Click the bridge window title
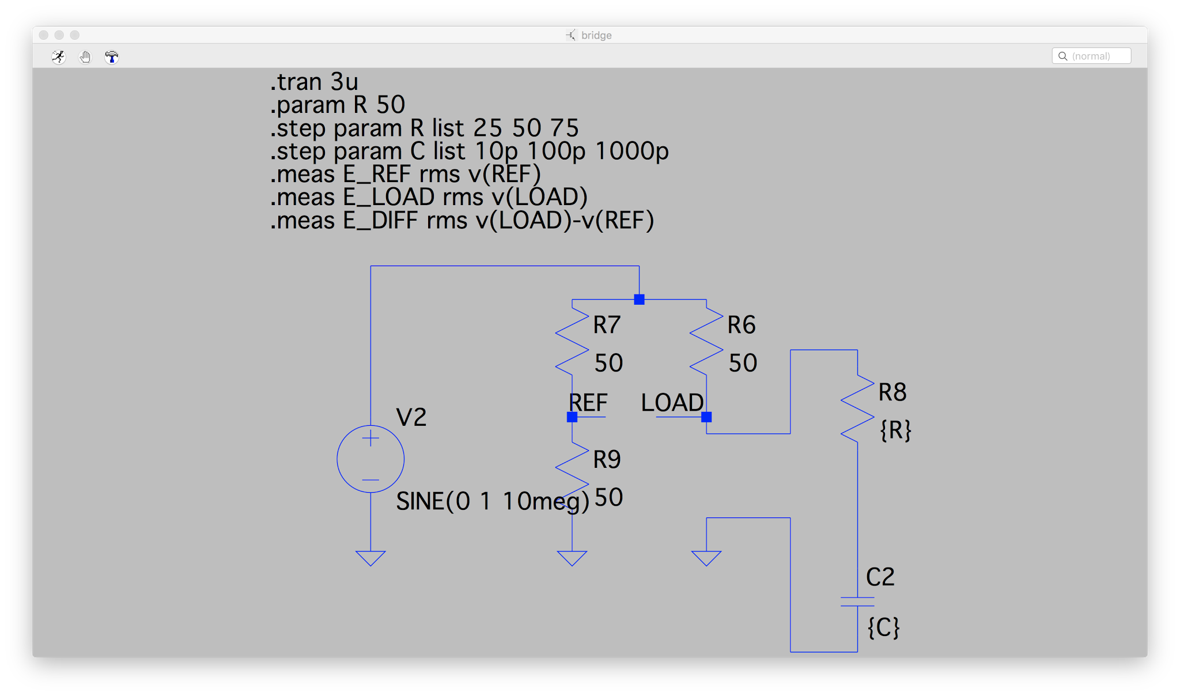The height and width of the screenshot is (696, 1180). coord(596,35)
